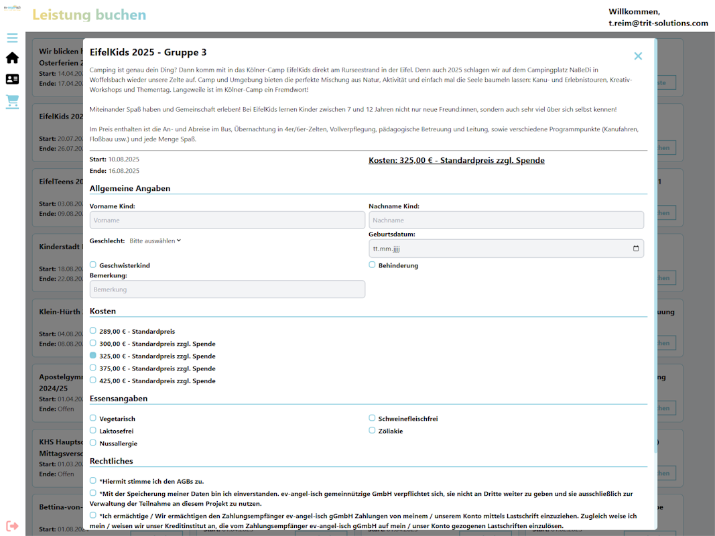
Task: Click the ev-angel-isch logo
Action: click(12, 8)
